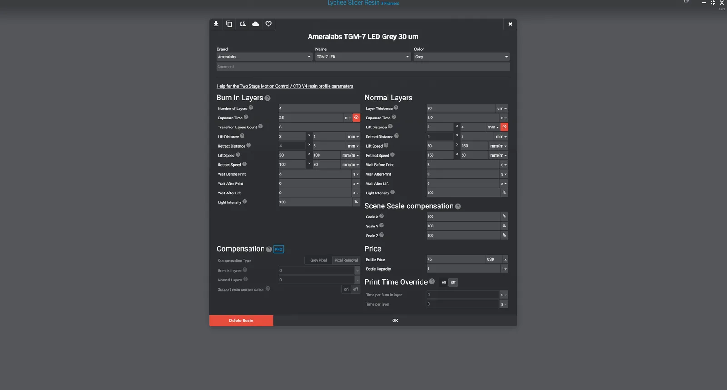Click help icon next to Scene Scale compensation
Viewport: 727px width, 390px height.
[458, 207]
